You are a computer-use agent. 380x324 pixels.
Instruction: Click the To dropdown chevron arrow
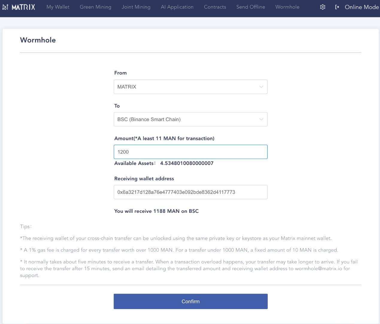(261, 119)
